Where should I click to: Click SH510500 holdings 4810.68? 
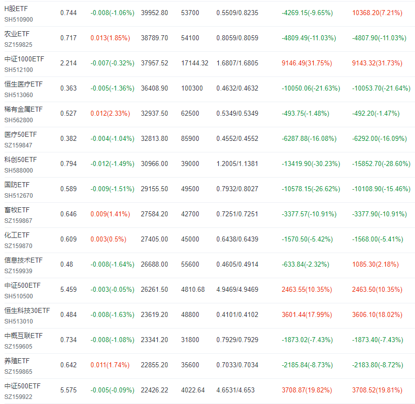pos(193,289)
